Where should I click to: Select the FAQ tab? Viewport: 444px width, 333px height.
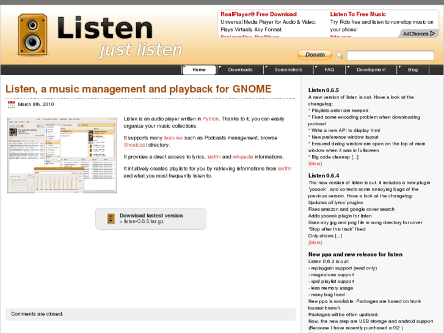point(329,70)
